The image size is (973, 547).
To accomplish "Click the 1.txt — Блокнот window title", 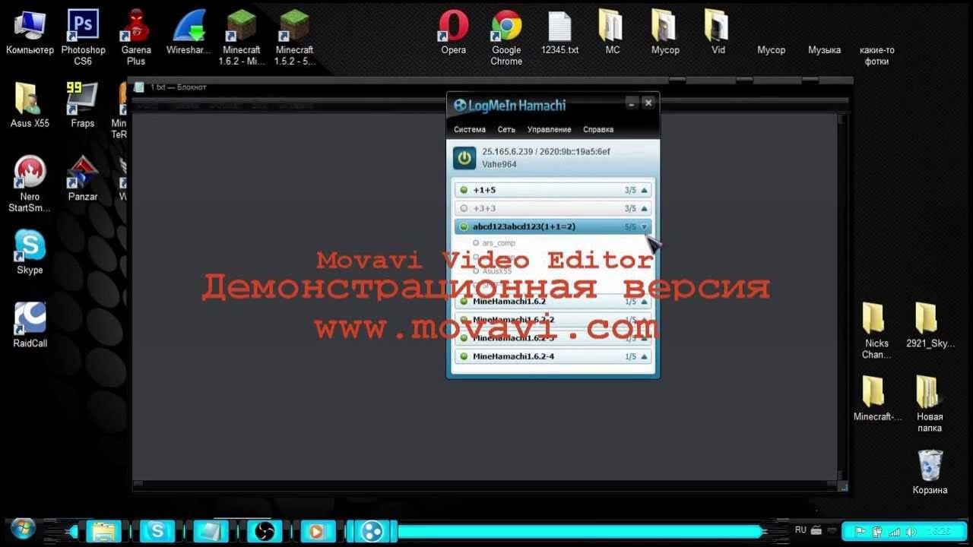I will click(x=178, y=87).
